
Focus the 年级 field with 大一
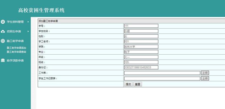pyautogui.click(x=141, y=57)
